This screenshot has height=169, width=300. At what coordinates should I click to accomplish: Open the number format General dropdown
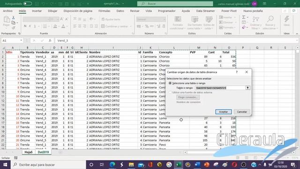(164, 19)
